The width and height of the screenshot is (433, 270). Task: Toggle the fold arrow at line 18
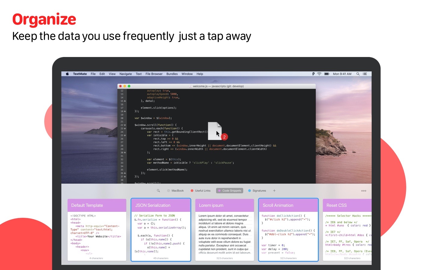click(125, 111)
